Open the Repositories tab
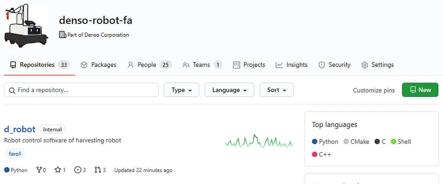Screen dimensions: 443x184 [40, 65]
